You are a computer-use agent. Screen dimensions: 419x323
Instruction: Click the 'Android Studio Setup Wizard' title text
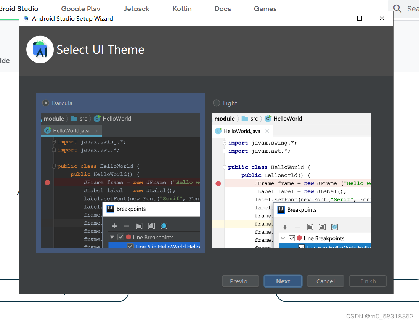(72, 18)
